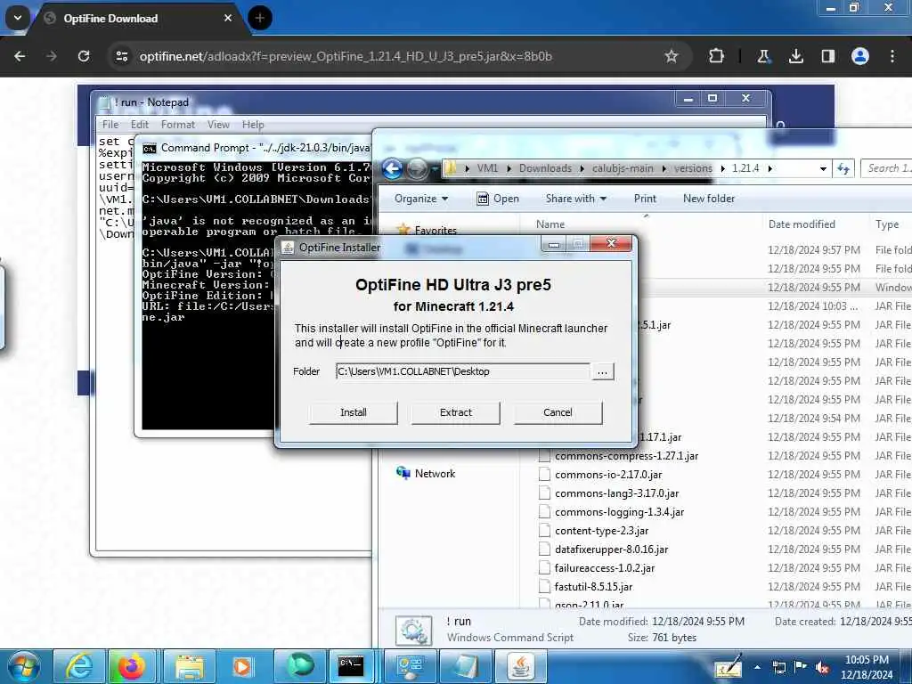The image size is (912, 684).
Task: Select commons-logging-1.3.4.jar file
Action: point(619,512)
